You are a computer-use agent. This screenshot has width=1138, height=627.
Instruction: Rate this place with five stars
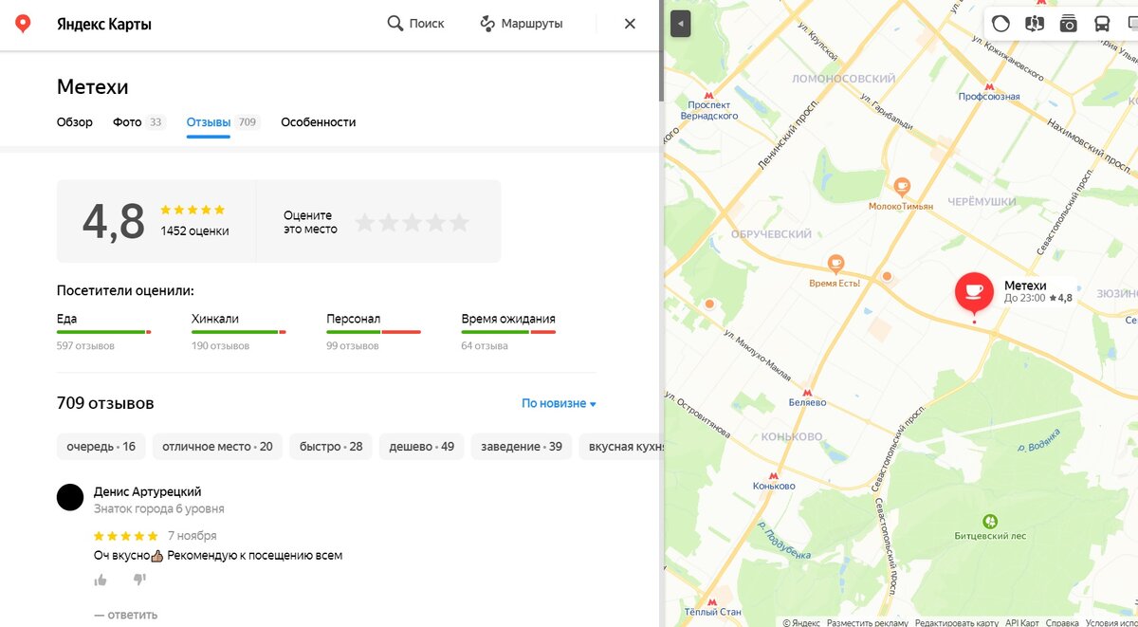point(459,222)
